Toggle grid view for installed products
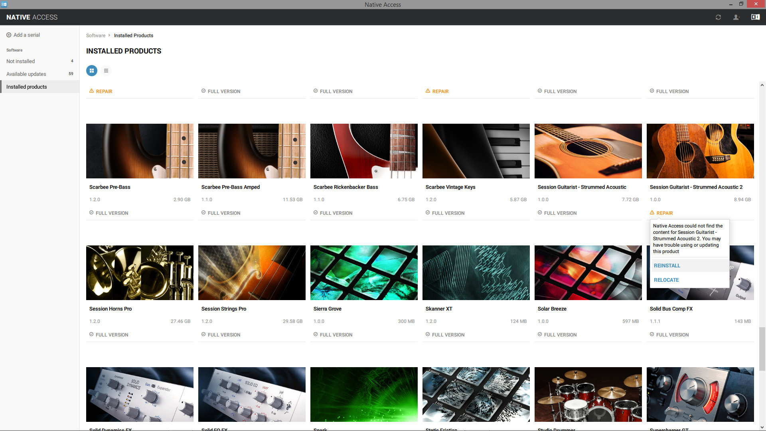 tap(91, 71)
